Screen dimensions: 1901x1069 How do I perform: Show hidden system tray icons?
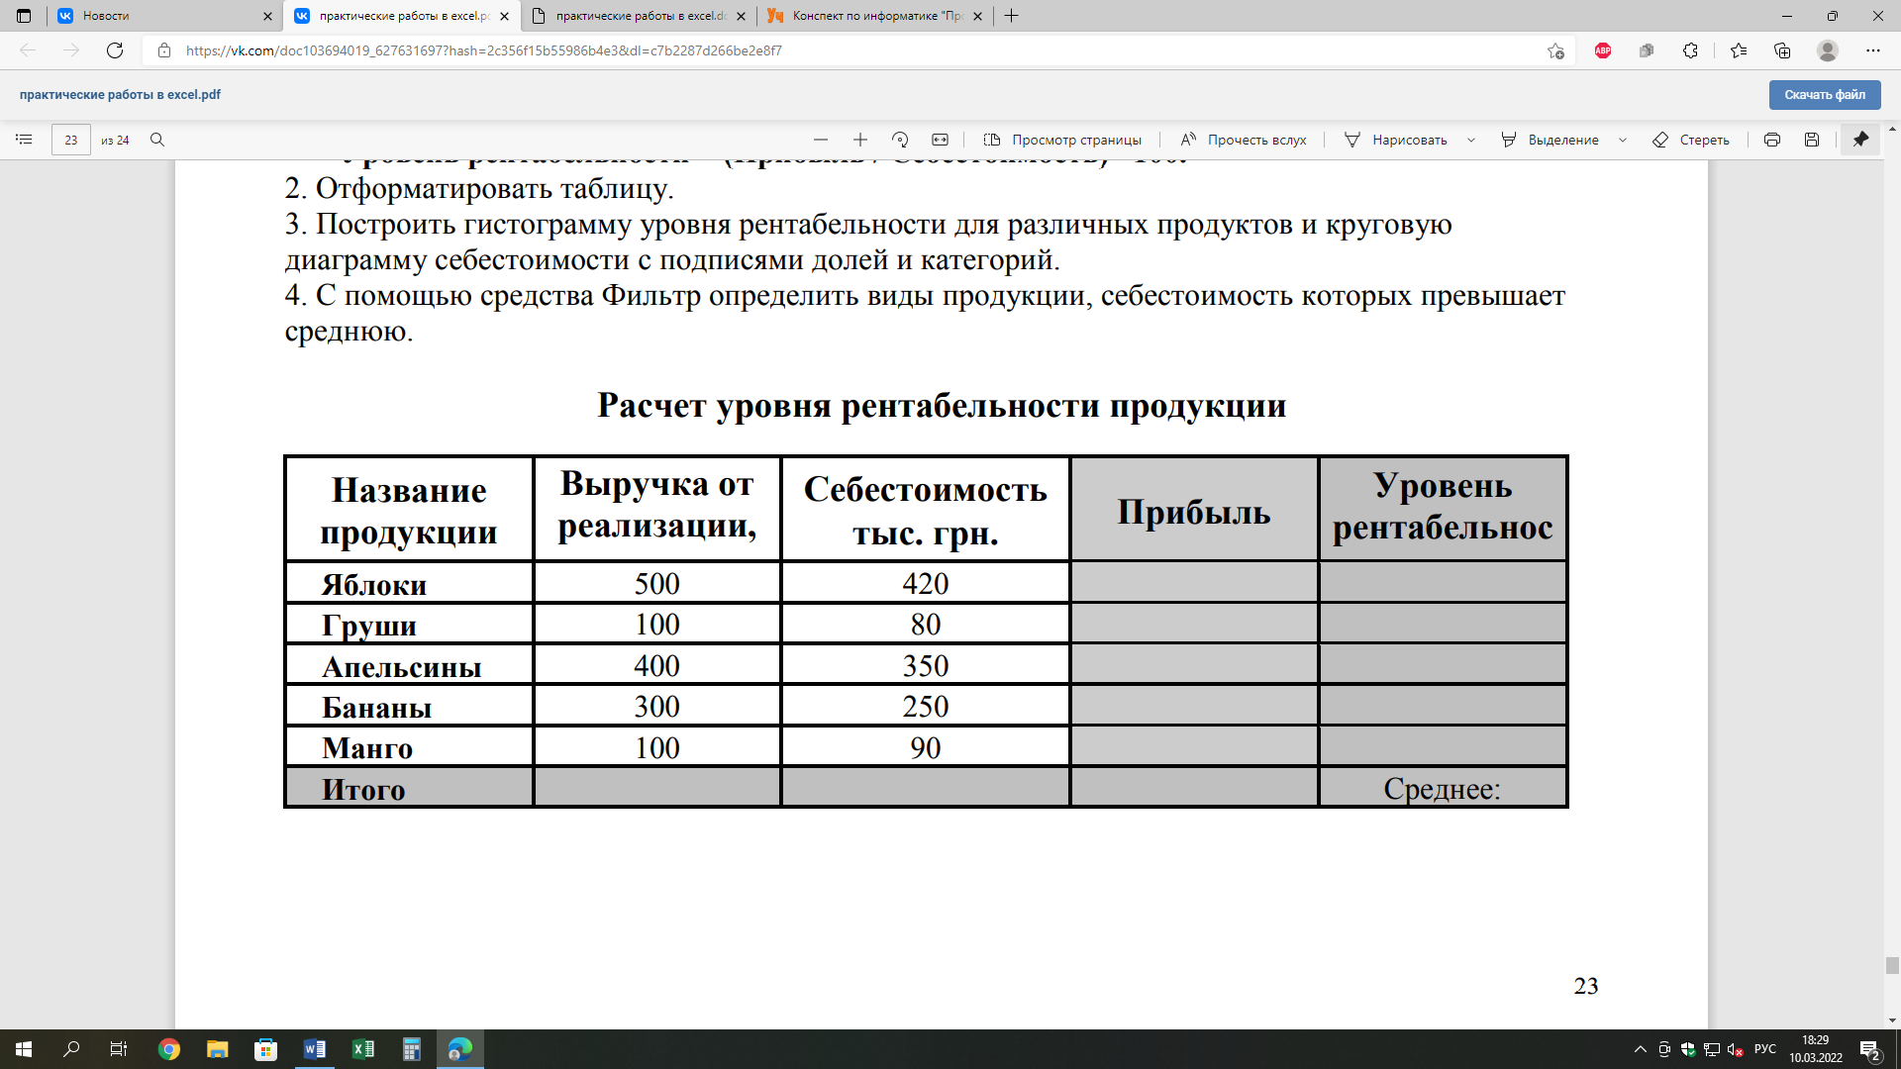click(1641, 1049)
